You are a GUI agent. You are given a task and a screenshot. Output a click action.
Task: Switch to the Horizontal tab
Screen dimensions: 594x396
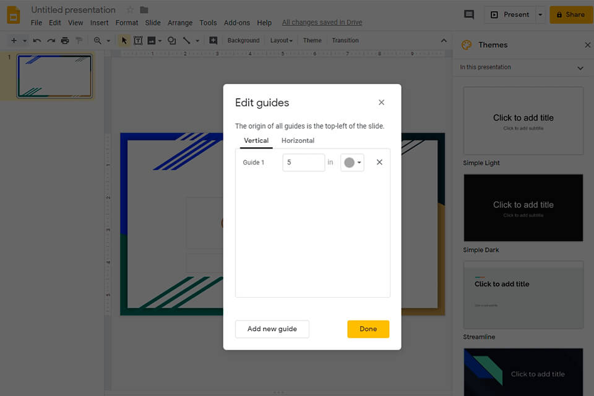tap(298, 140)
